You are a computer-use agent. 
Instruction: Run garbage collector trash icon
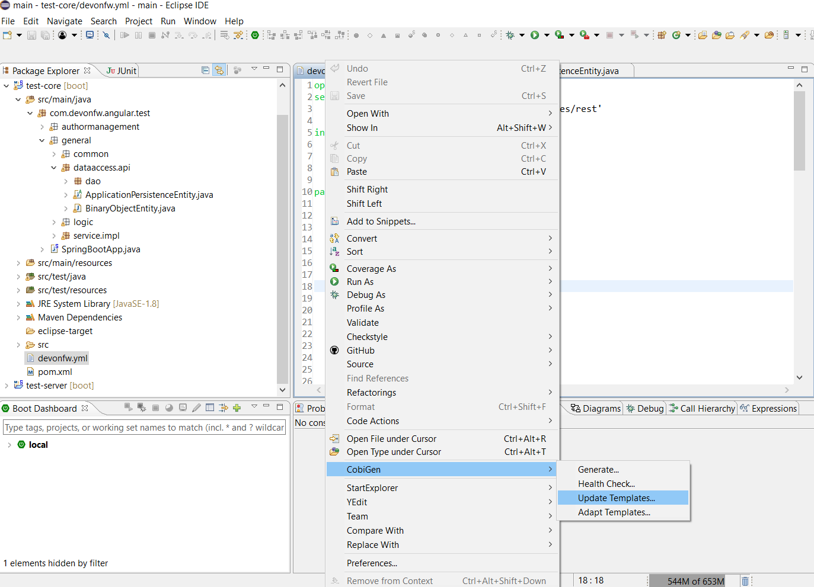click(x=745, y=581)
